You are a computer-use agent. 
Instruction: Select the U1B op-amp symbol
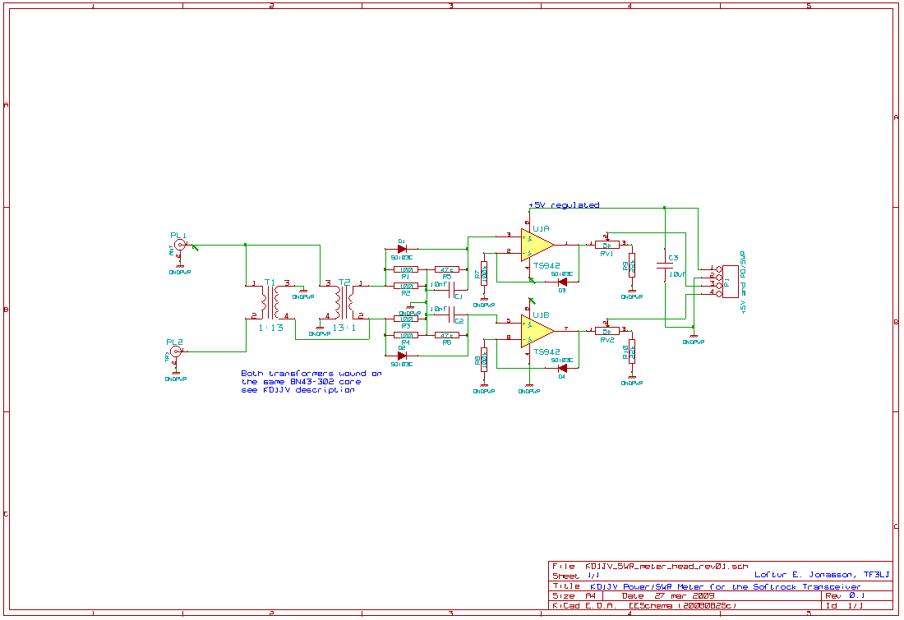point(536,330)
